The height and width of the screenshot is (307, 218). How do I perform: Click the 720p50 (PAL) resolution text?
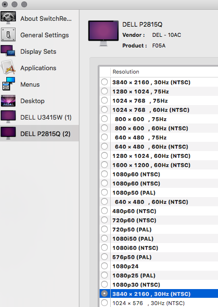click(x=132, y=230)
